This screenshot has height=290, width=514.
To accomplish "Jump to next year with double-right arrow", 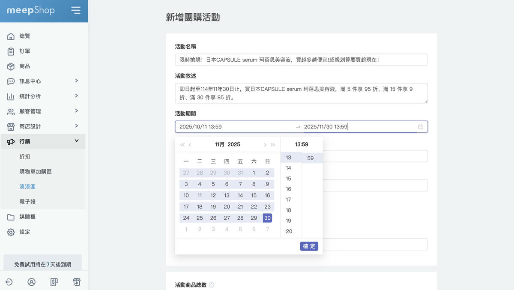I will click(x=273, y=145).
